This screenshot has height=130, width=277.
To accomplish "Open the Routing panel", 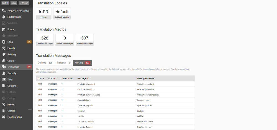I will pos(16,55).
